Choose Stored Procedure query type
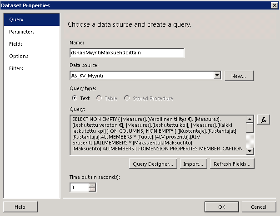This screenshot has height=216, width=280. point(127,98)
